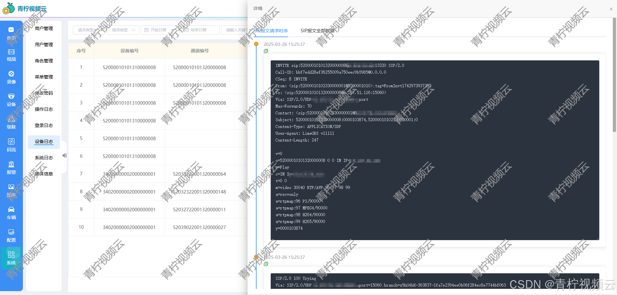The image size is (617, 295).
Task: Click the 设备编号 column header
Action: point(129,51)
